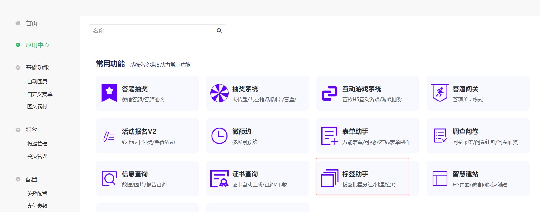Open the 调查问卷 app title

(x=465, y=132)
